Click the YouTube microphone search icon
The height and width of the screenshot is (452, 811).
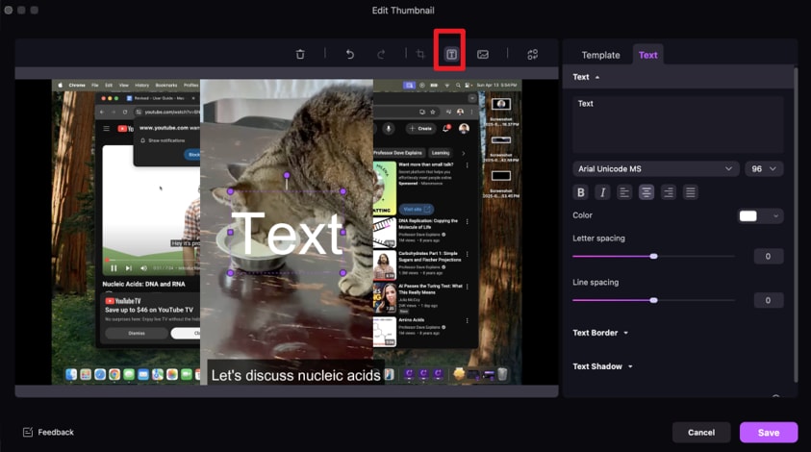tap(389, 128)
